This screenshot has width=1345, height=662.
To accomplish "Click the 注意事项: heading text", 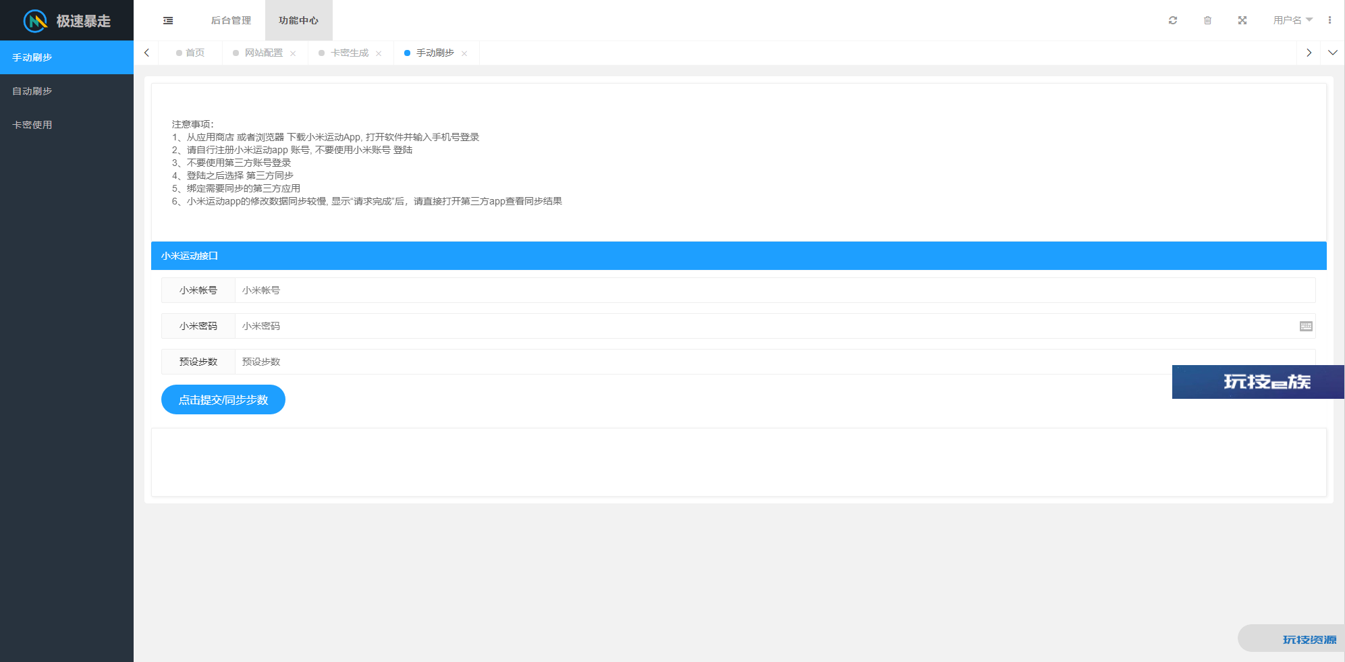I will point(192,124).
